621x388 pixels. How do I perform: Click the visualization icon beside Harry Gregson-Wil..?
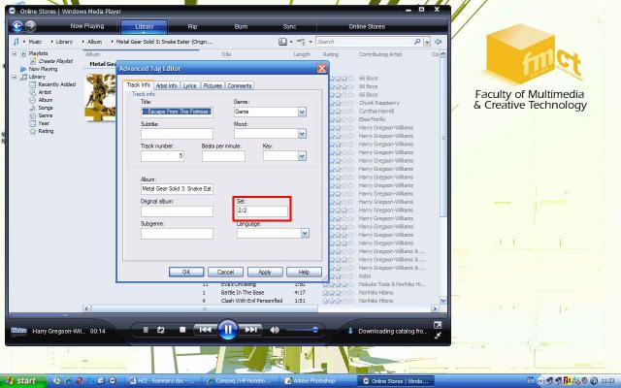[x=18, y=331]
